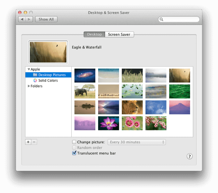Screen dimensions: 218x193
Task: Open the Every 30 minutes dropdown
Action: [x=137, y=142]
